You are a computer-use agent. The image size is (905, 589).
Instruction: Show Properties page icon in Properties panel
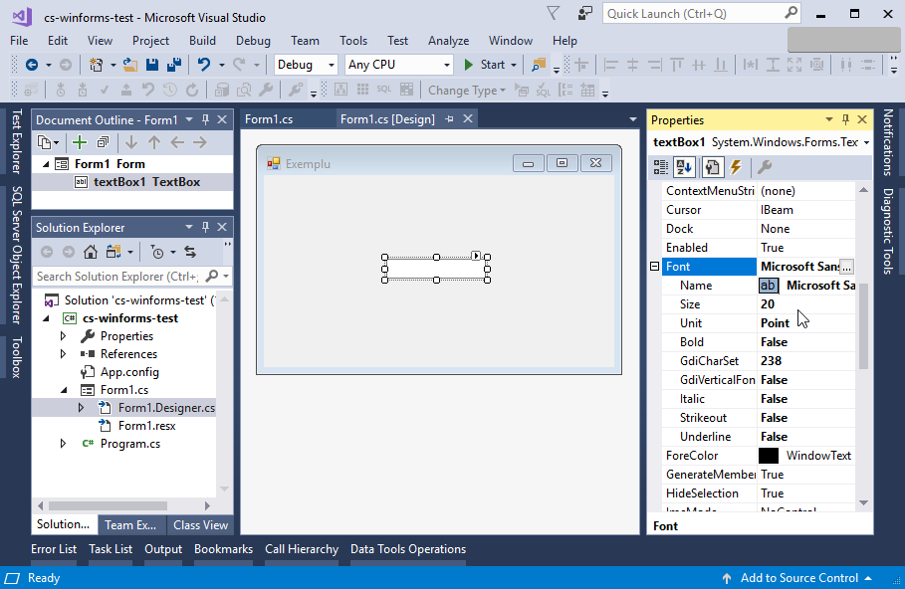pos(712,167)
